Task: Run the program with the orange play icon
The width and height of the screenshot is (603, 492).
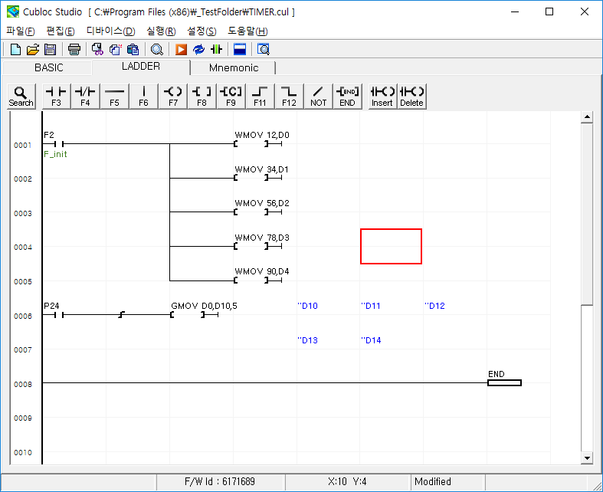Action: (182, 50)
